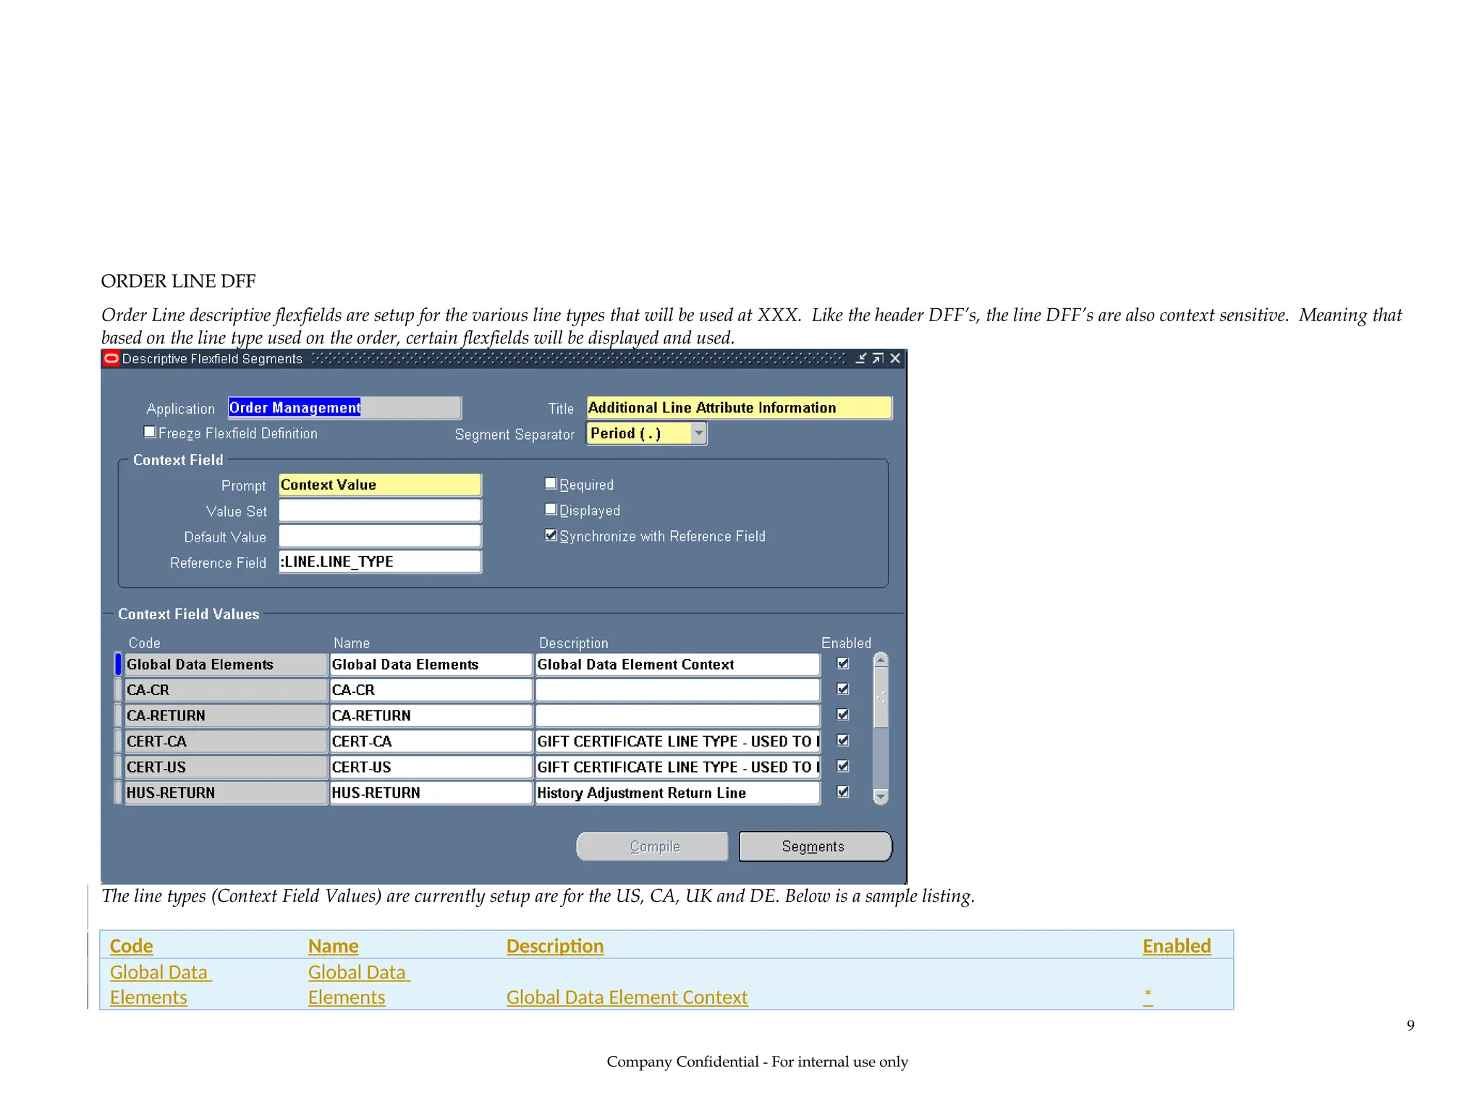Click the CERT-CA gift certificate description cell
Image resolution: width=1482 pixels, height=1111 pixels.
pos(678,741)
